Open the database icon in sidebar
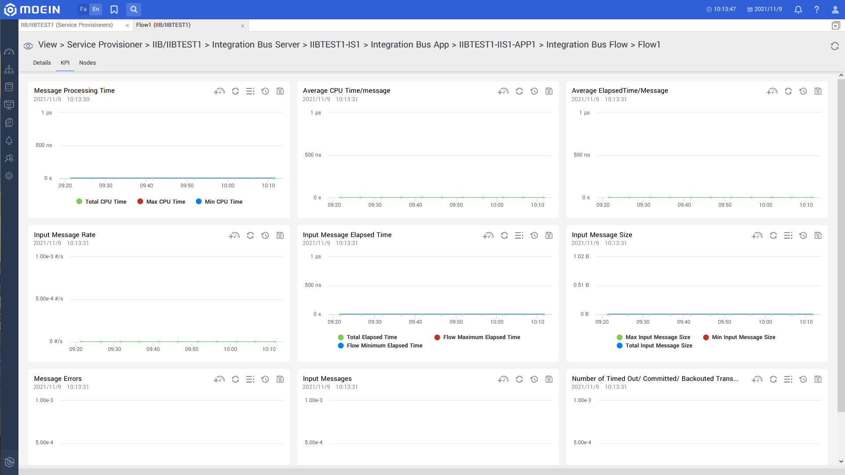845x475 pixels. point(9,87)
